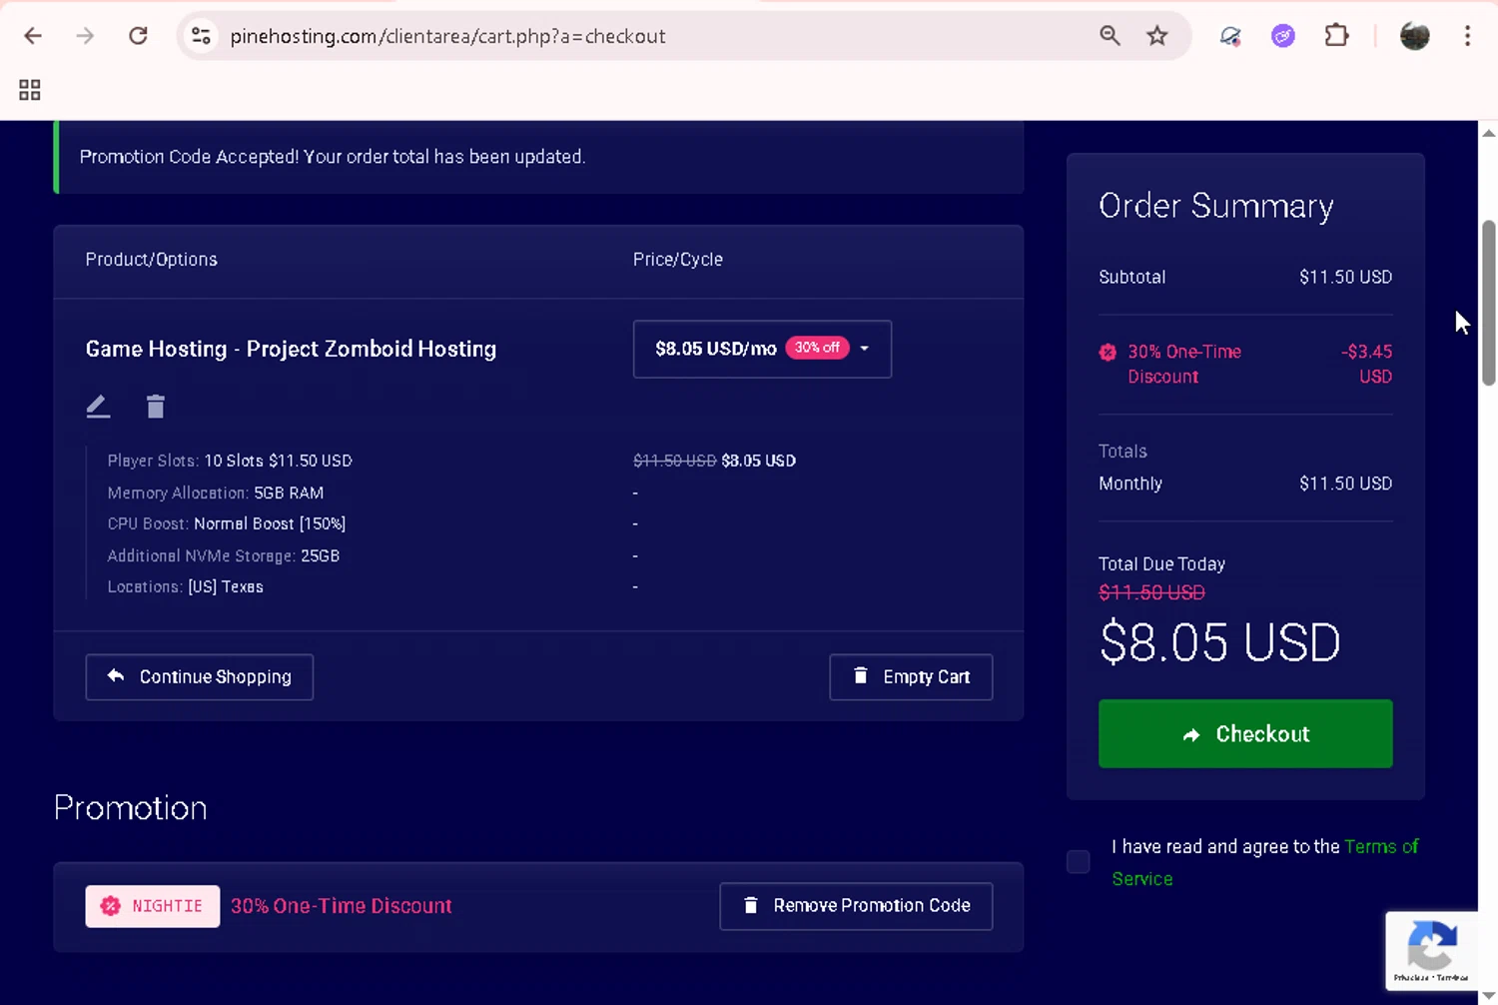The height and width of the screenshot is (1005, 1498).
Task: Open the zoom magnifier in address bar
Action: click(1110, 36)
